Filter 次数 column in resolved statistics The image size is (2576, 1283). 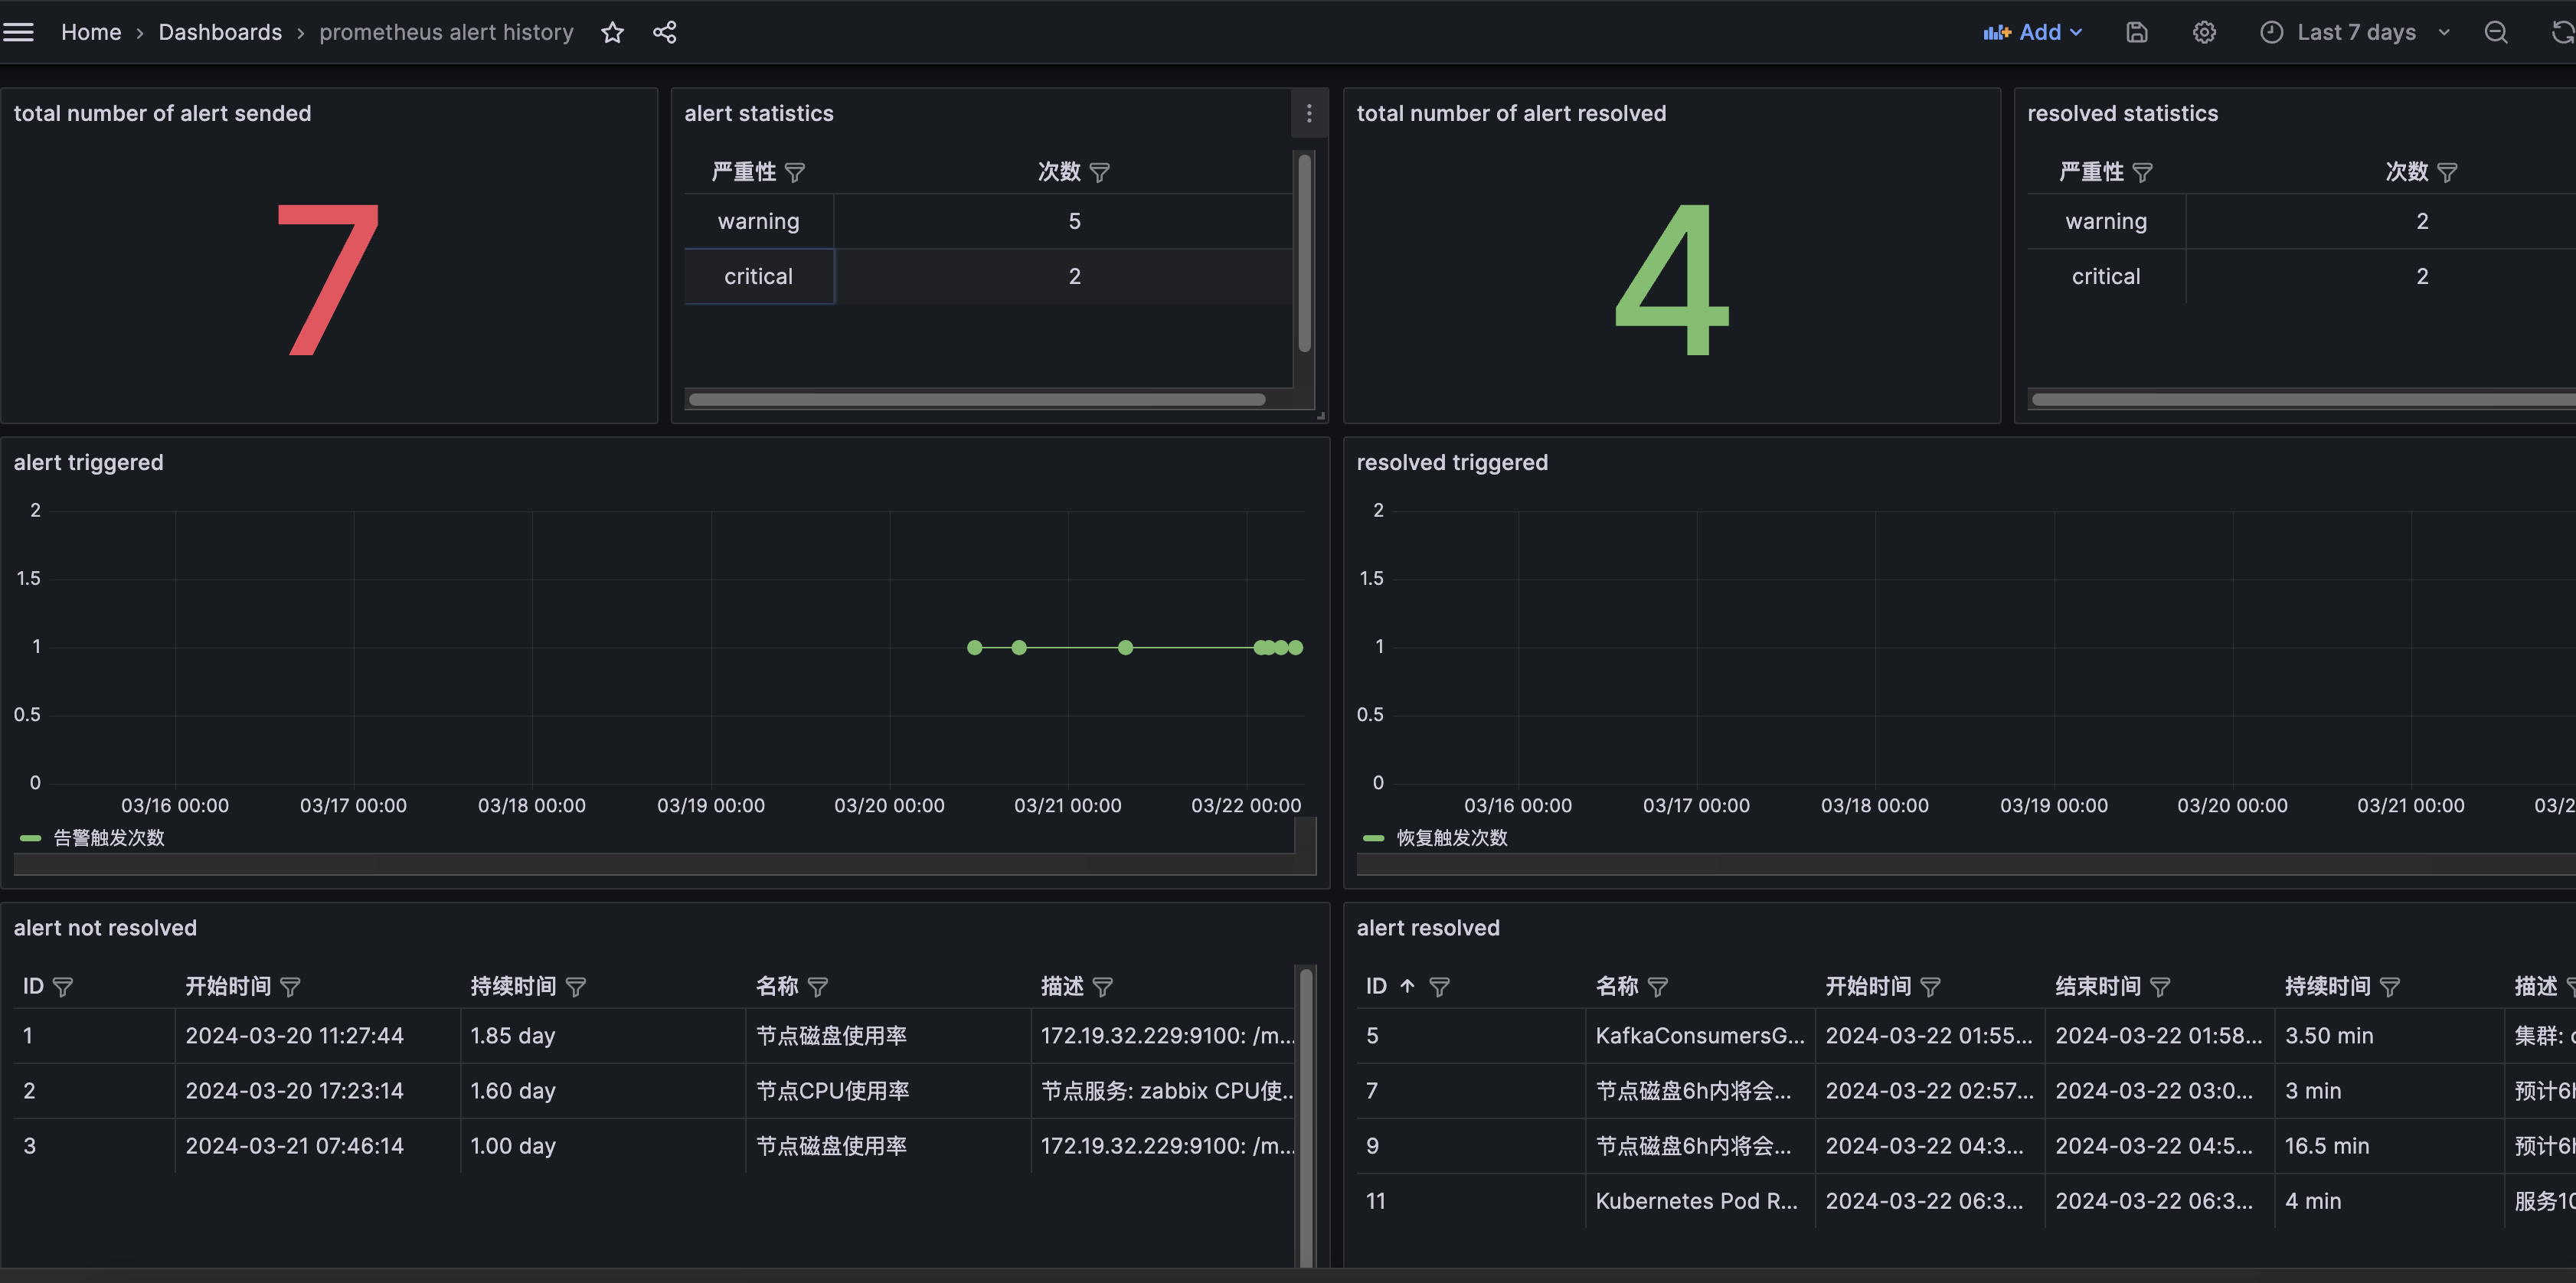click(x=2447, y=172)
